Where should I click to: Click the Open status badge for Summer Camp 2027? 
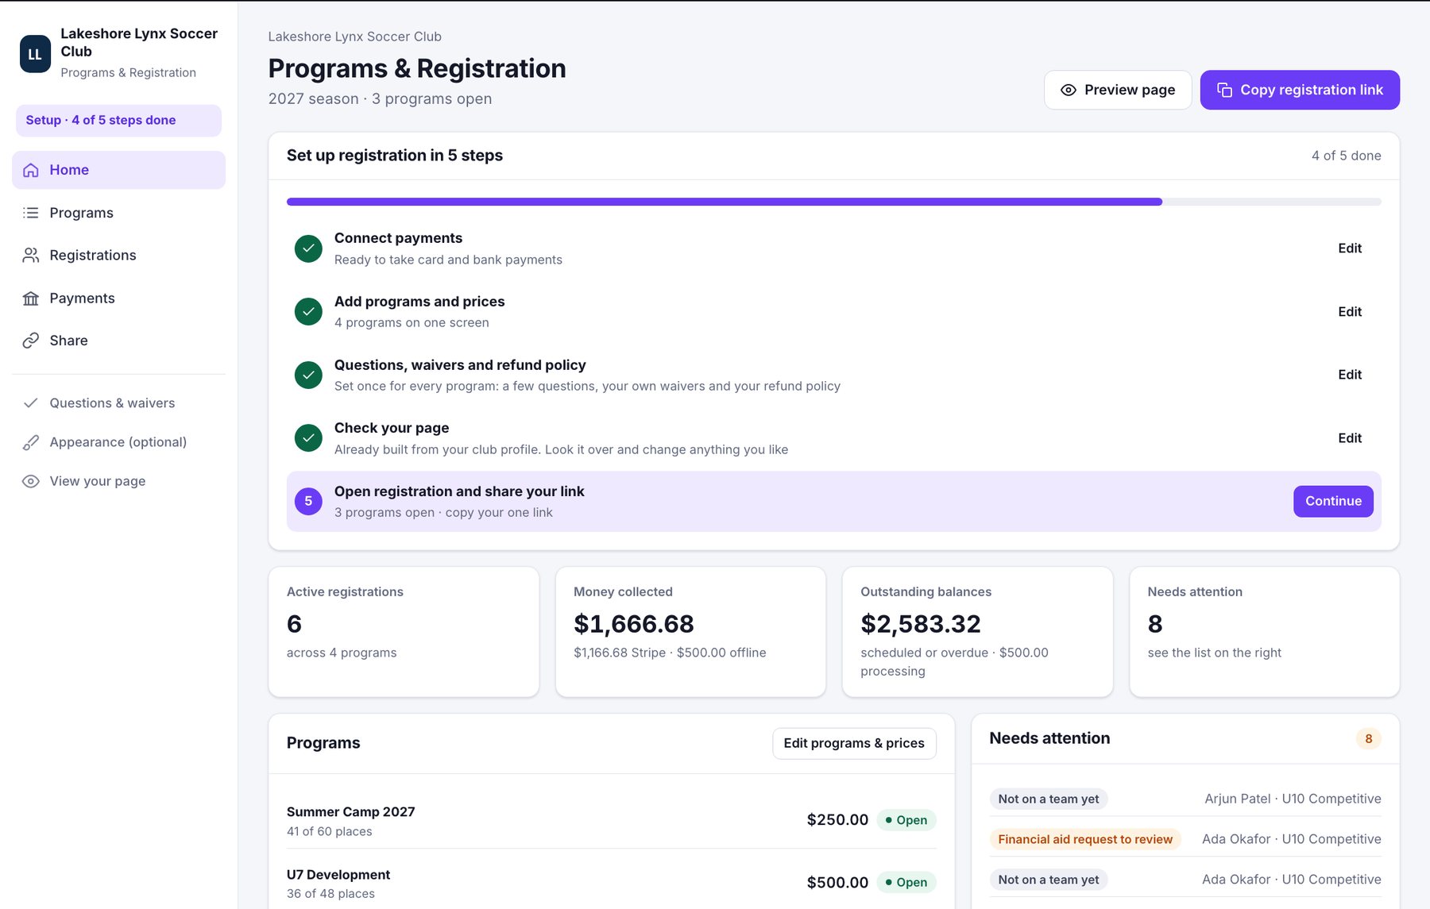(x=906, y=820)
